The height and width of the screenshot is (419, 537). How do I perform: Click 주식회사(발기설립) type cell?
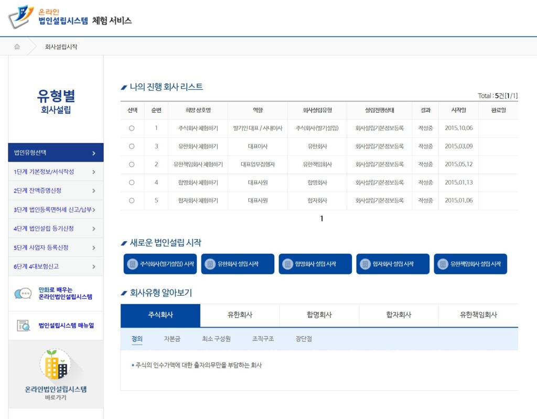(317, 128)
